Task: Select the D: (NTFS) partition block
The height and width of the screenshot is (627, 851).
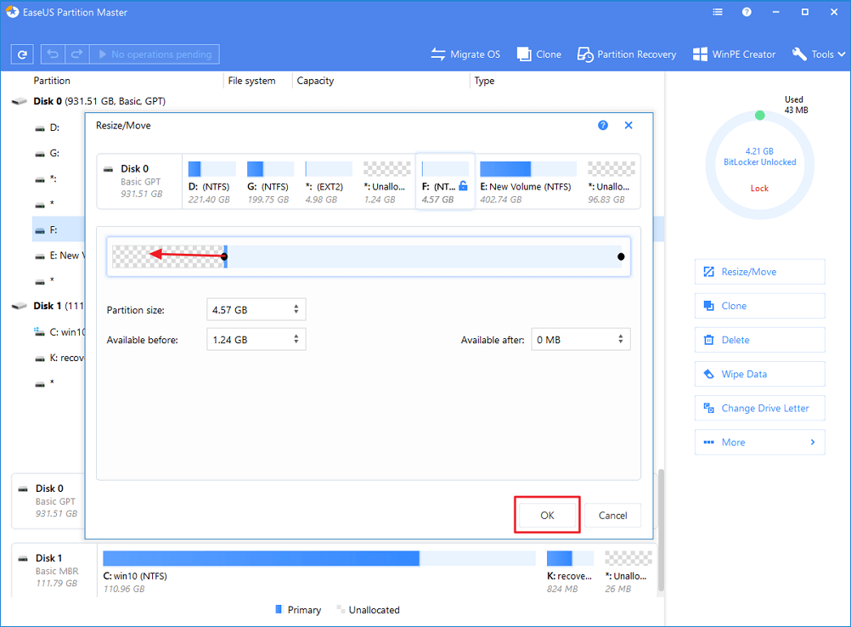Action: 211,182
